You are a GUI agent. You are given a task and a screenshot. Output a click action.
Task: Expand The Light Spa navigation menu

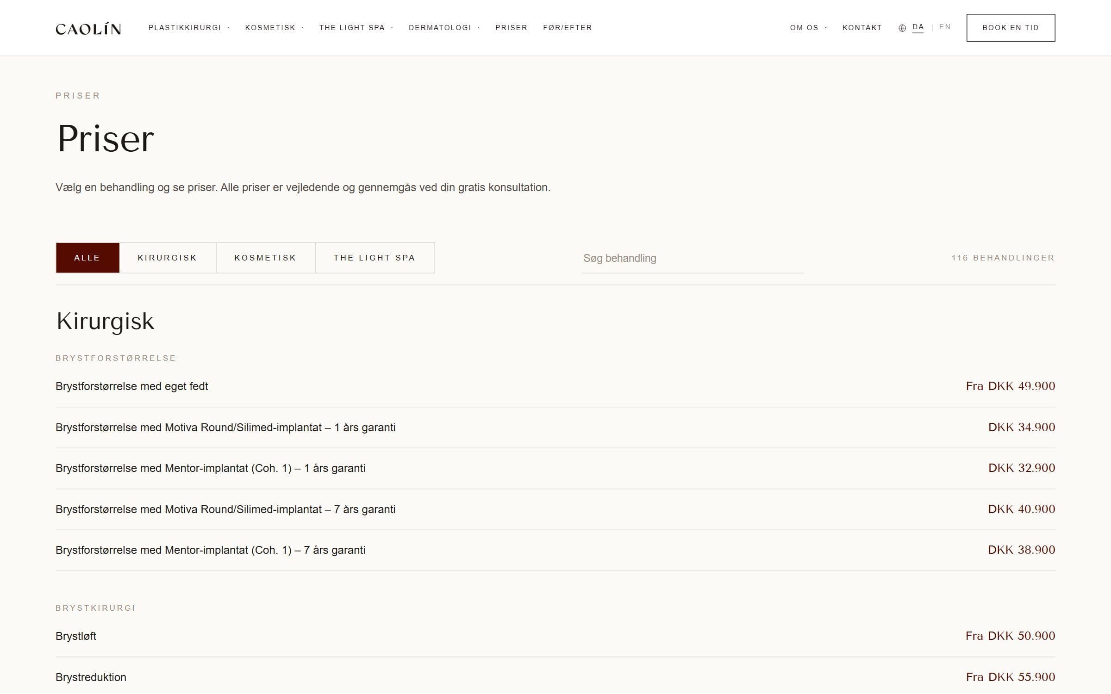[x=356, y=28]
